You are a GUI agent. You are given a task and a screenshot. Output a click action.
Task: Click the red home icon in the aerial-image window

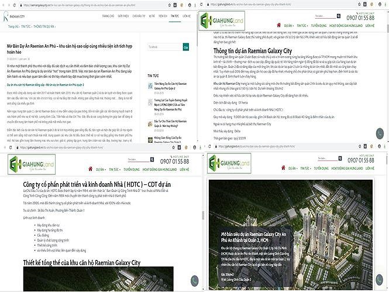[x=283, y=168]
